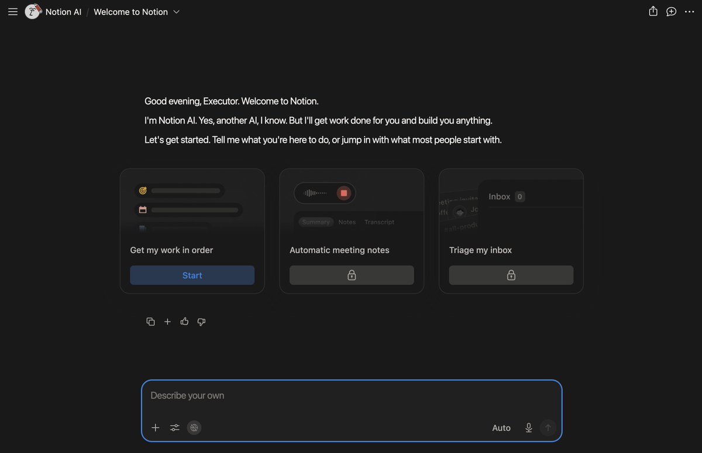The height and width of the screenshot is (453, 702).
Task: Click the plus icon below the response
Action: click(x=167, y=321)
